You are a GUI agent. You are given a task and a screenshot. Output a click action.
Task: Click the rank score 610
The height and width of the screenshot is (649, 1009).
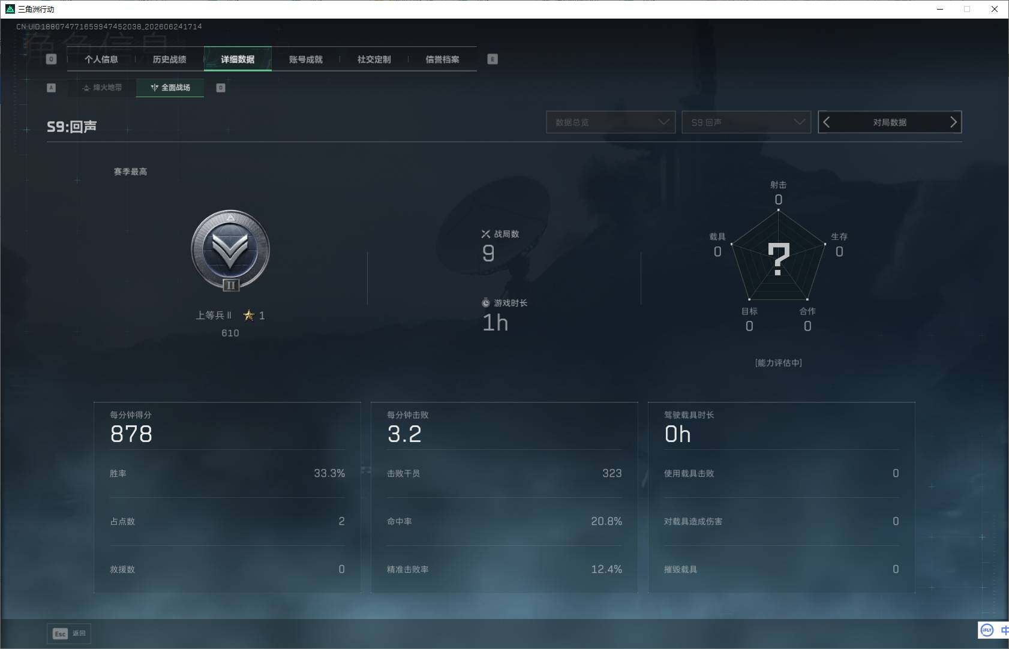(x=230, y=333)
